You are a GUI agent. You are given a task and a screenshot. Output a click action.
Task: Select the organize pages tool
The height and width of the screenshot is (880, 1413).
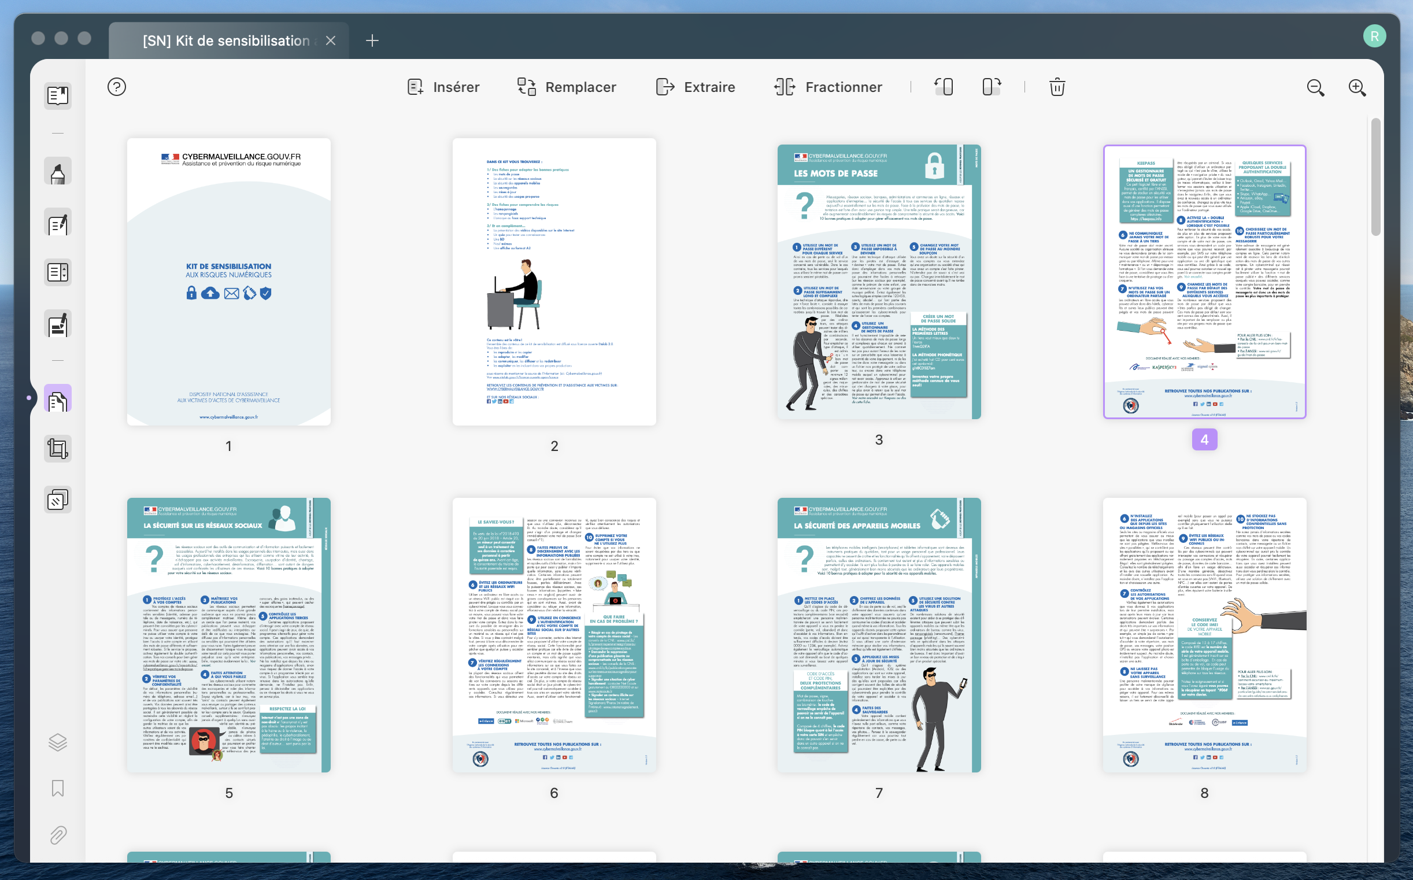(x=58, y=399)
